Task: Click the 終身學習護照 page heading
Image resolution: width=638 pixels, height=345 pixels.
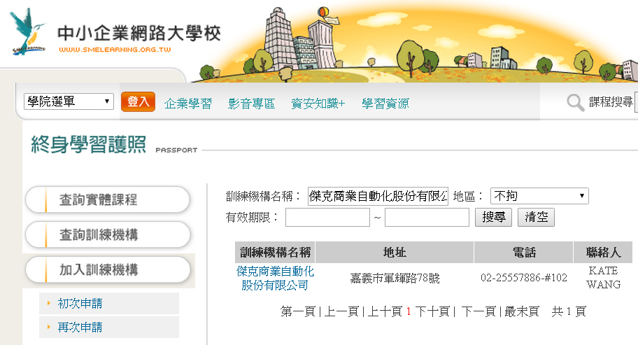Action: point(88,144)
